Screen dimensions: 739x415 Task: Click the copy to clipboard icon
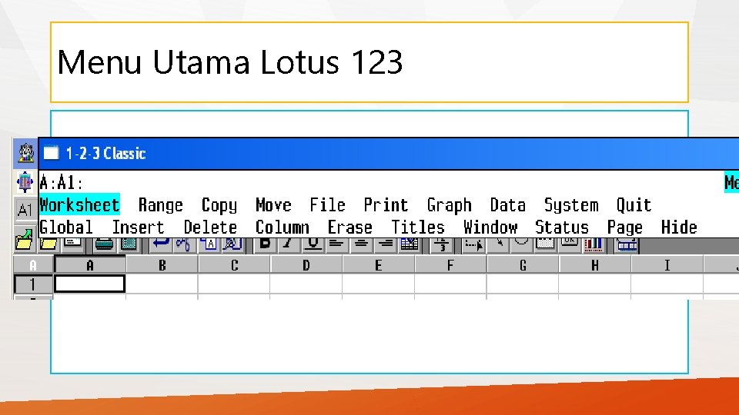209,244
